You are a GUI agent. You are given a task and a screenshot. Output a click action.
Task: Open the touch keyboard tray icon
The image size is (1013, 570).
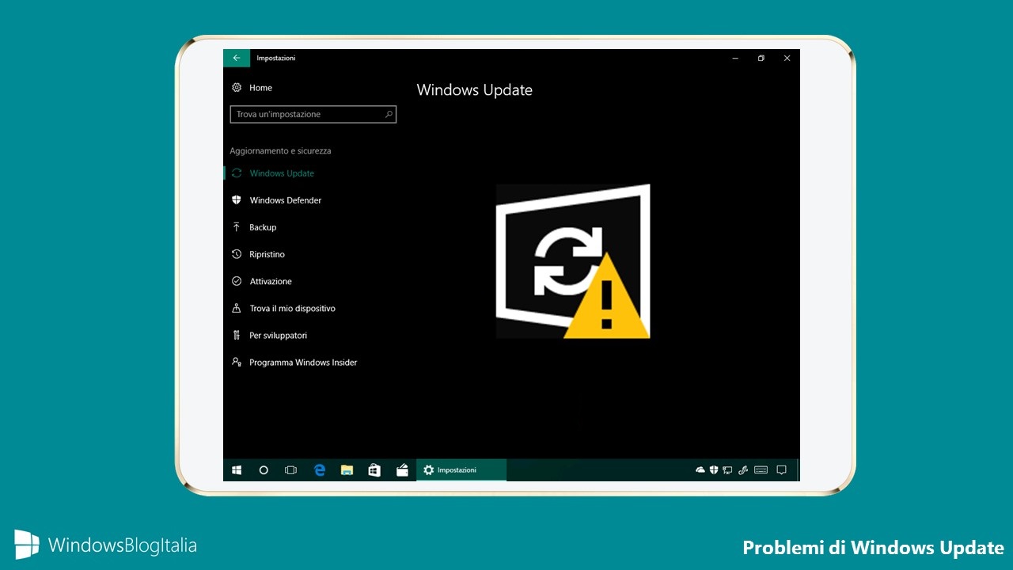click(x=761, y=470)
